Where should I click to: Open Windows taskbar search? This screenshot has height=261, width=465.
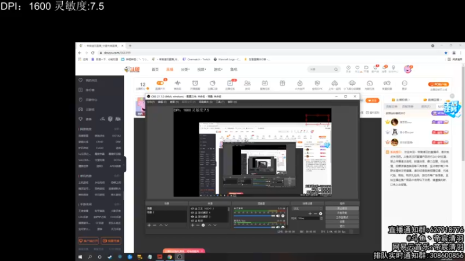[90, 257]
